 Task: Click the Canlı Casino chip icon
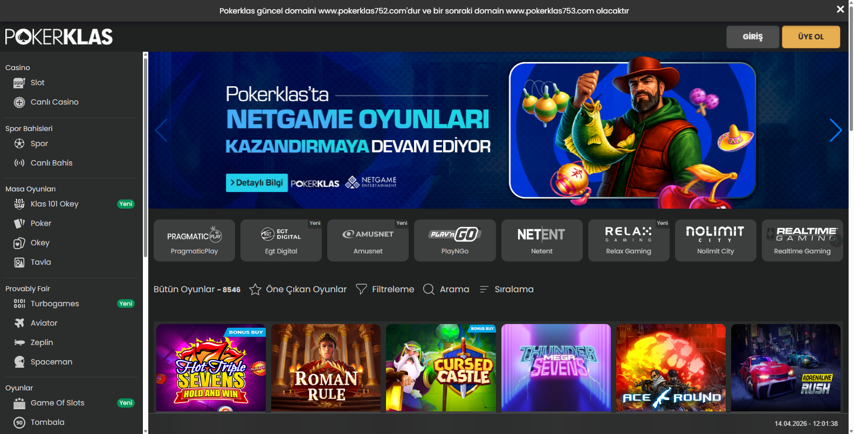click(x=19, y=102)
